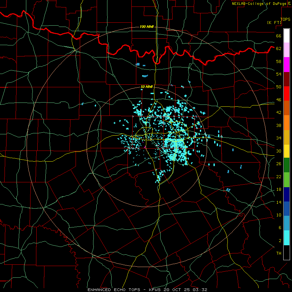292x292 pixels.
Task: Click the cyan 2 kft swatch
Action: (286, 238)
